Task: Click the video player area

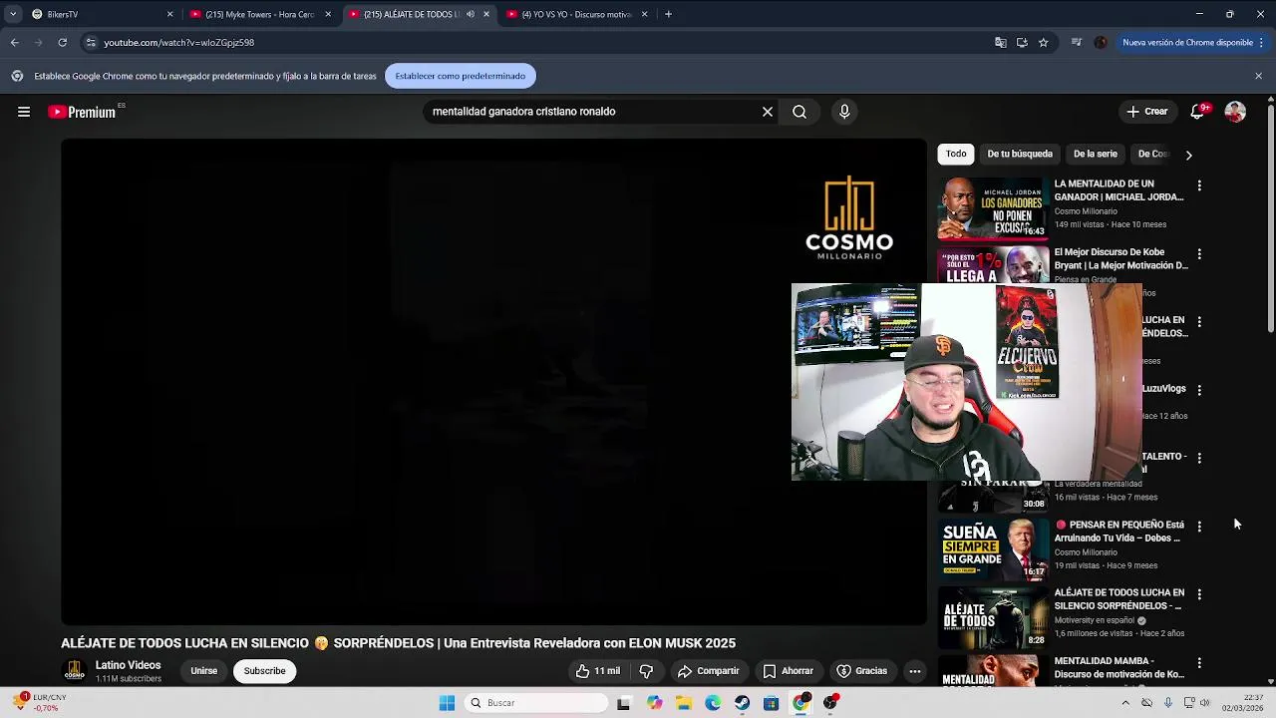Action: point(493,381)
